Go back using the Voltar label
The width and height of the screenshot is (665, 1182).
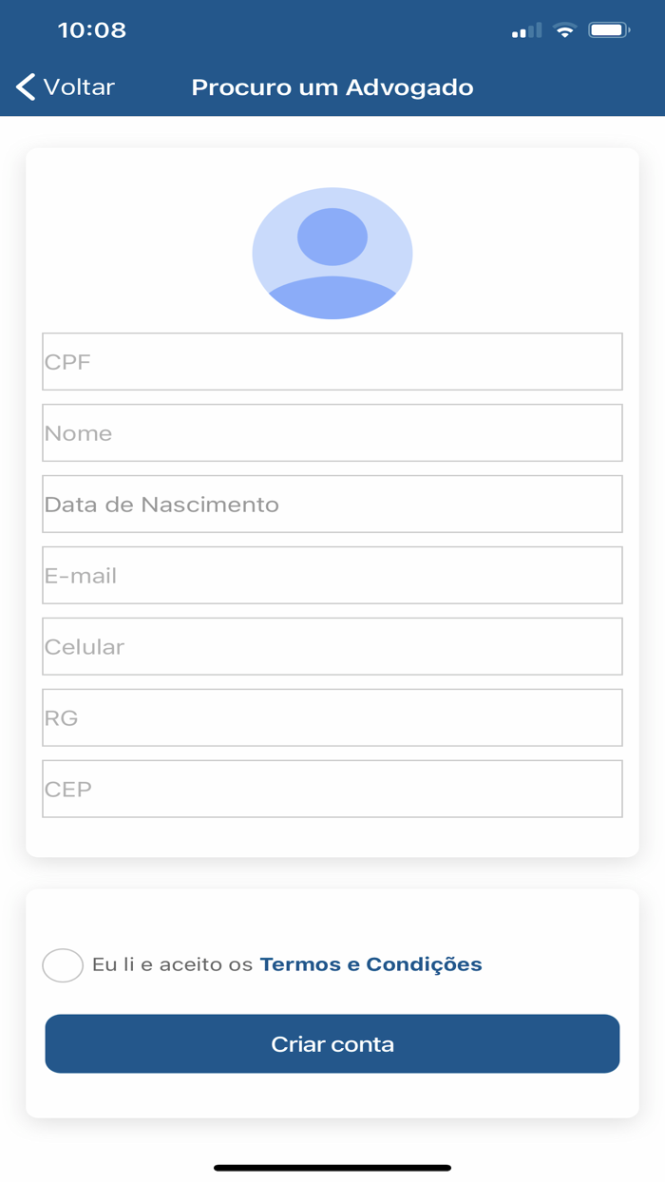[x=79, y=87]
